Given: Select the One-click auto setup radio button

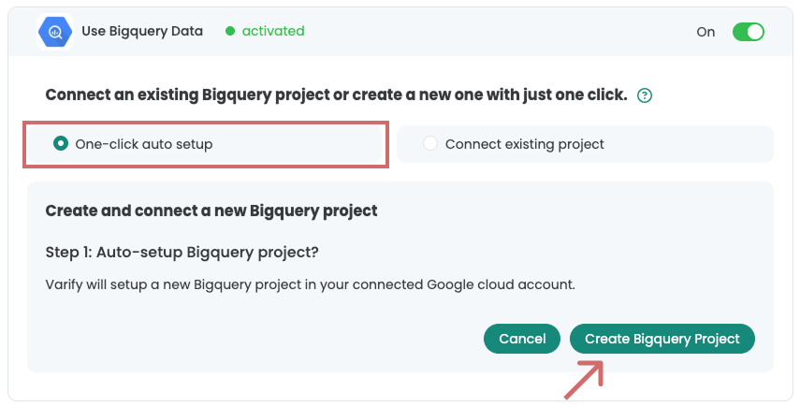Looking at the screenshot, I should click(x=61, y=143).
